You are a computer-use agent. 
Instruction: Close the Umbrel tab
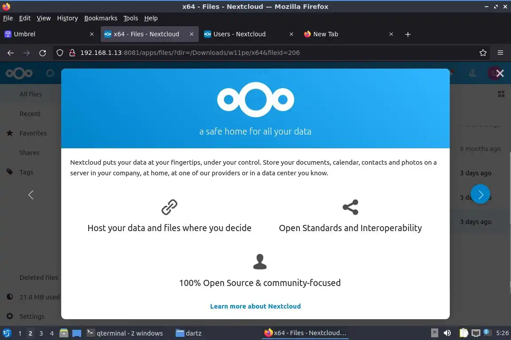[91, 34]
